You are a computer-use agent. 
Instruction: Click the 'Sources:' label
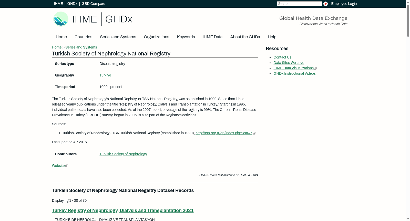[59, 124]
